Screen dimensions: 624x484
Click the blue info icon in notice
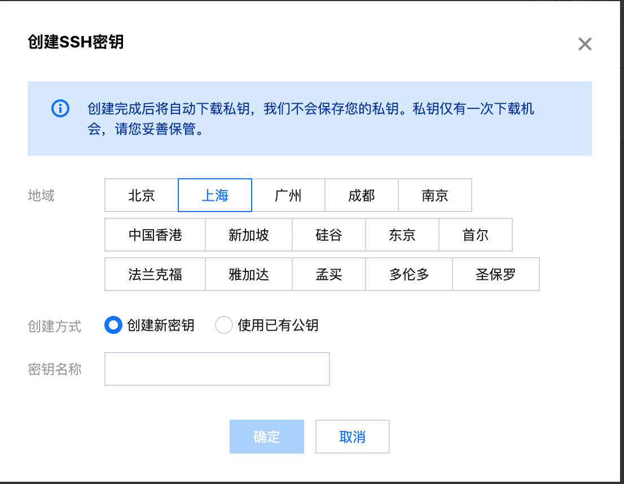60,108
